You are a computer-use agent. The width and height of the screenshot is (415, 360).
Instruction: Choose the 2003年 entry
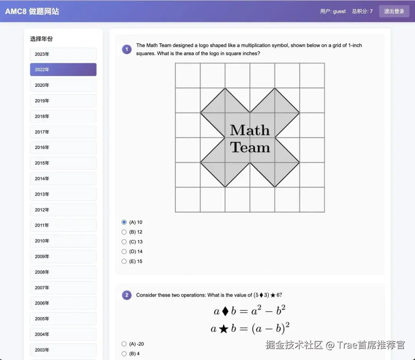(x=63, y=350)
